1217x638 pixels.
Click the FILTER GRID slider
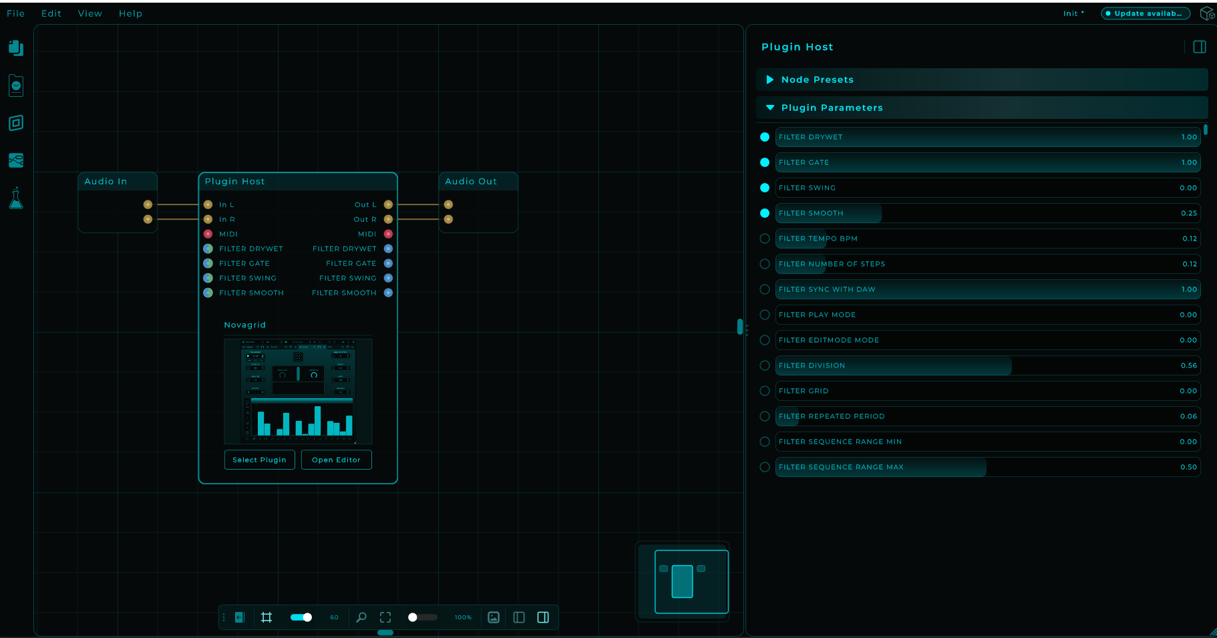[x=988, y=391]
